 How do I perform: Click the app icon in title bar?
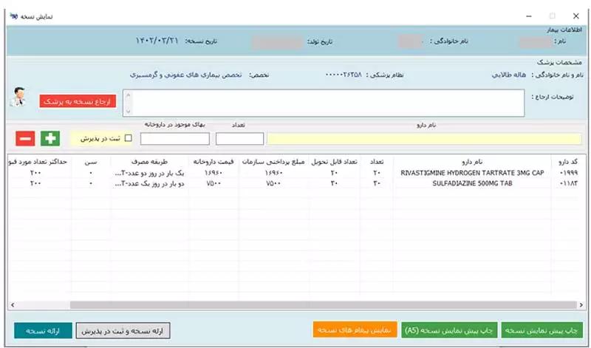[x=13, y=16]
